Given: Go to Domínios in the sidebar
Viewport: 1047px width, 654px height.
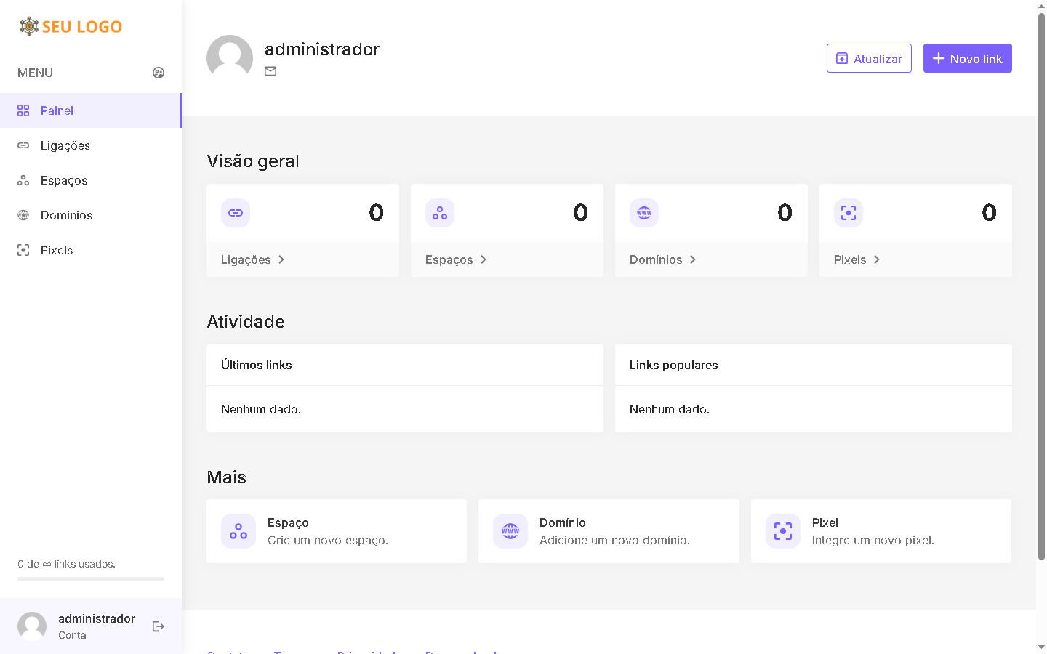Looking at the screenshot, I should click(x=66, y=215).
